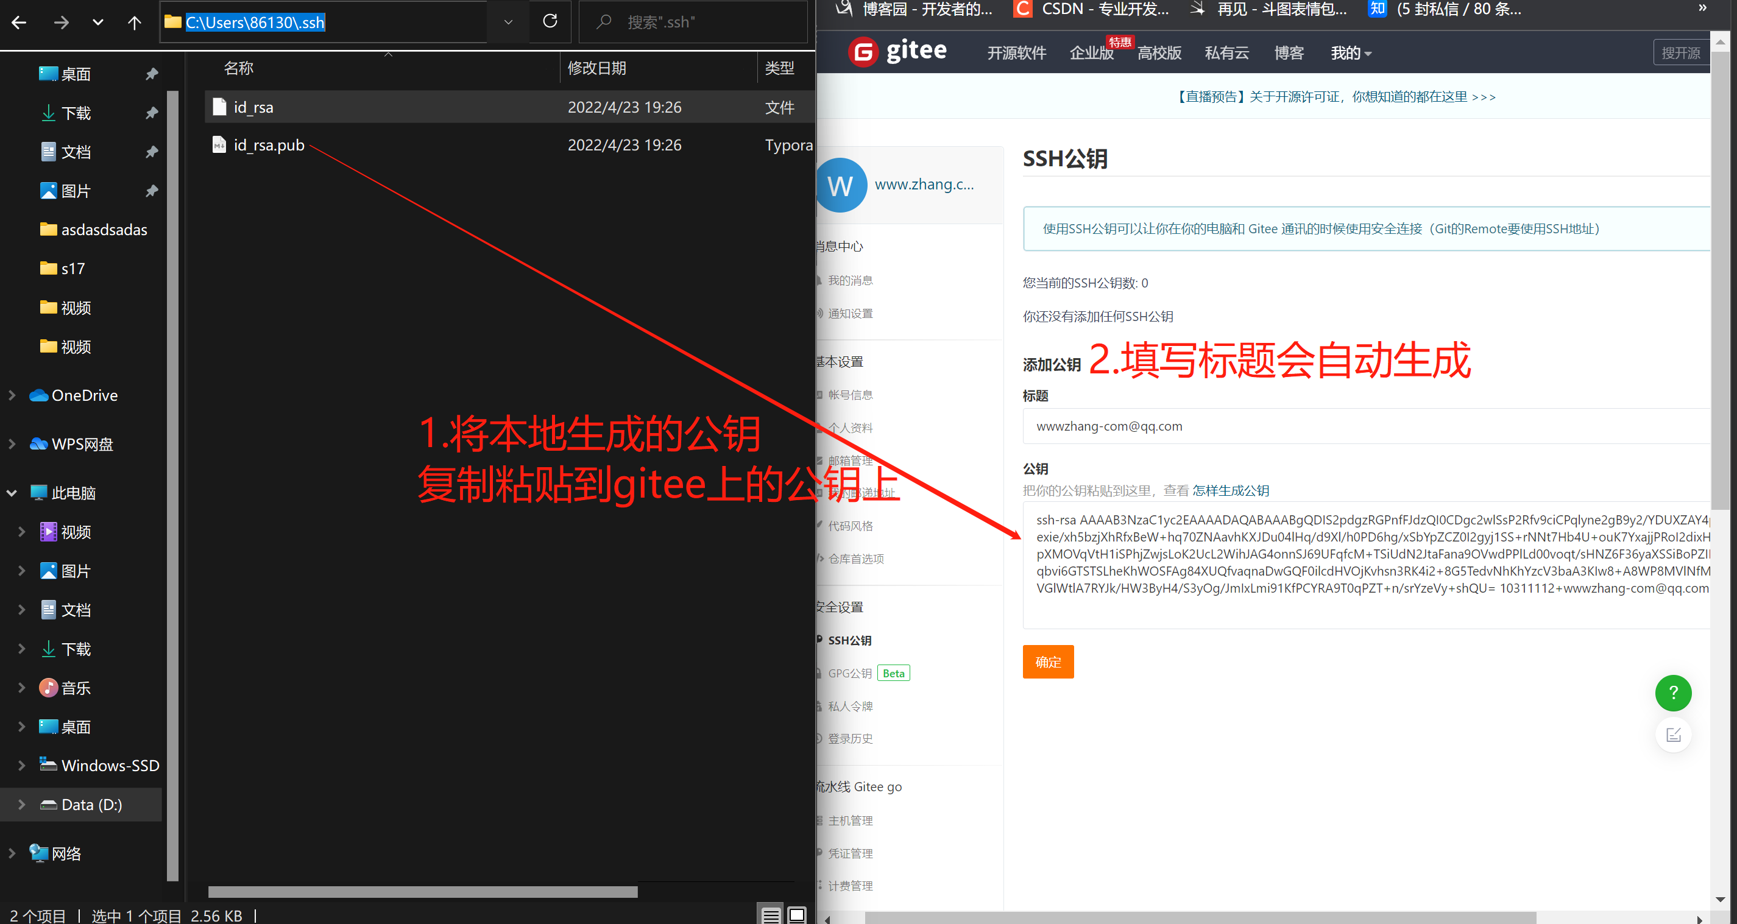Select the id_rsa.pub file
This screenshot has width=1737, height=924.
[x=510, y=145]
